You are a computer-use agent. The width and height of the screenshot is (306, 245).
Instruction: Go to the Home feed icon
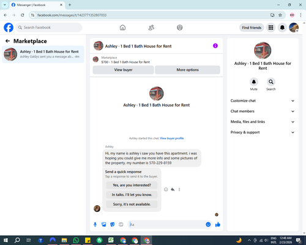(x=122, y=28)
